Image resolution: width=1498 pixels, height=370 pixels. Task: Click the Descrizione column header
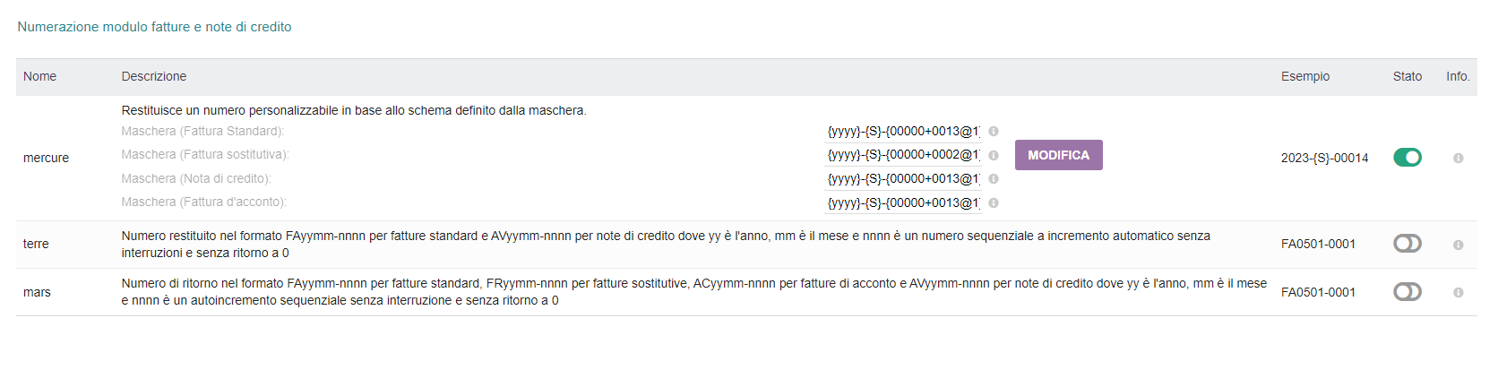[x=154, y=76]
